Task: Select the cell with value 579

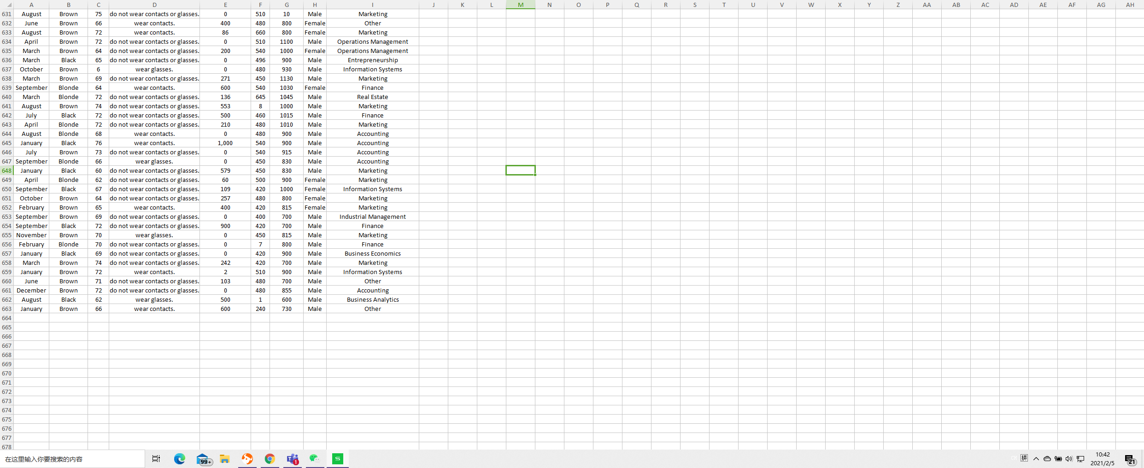Action: coord(225,170)
